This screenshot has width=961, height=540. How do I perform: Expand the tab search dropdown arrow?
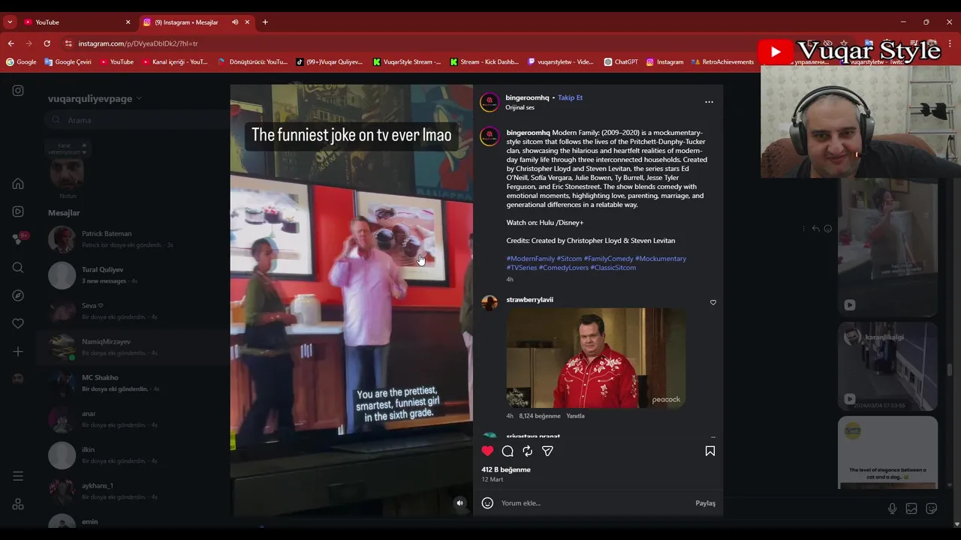[9, 22]
